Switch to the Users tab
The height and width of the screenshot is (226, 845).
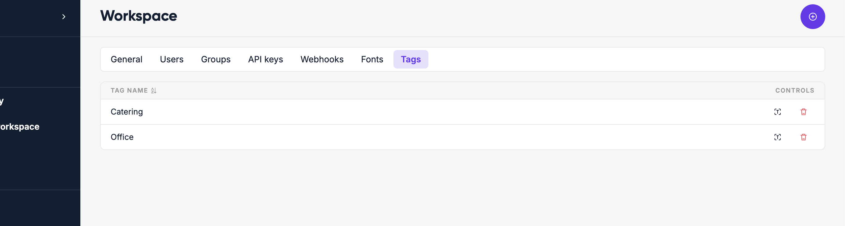[x=172, y=59]
